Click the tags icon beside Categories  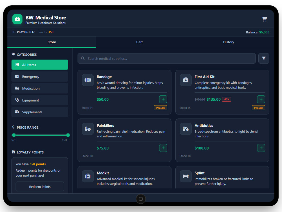click(13, 54)
